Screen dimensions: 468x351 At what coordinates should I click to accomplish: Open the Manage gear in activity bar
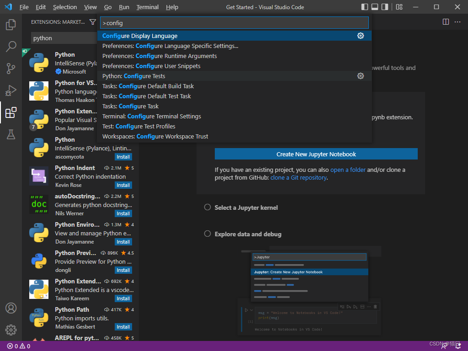coord(11,330)
